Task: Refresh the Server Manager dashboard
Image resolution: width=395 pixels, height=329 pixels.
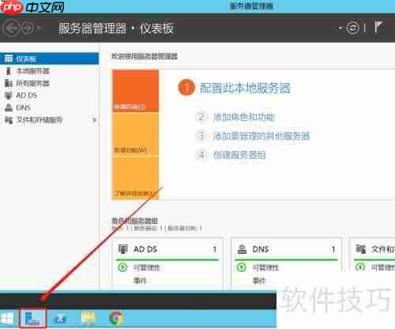Action: 353,28
